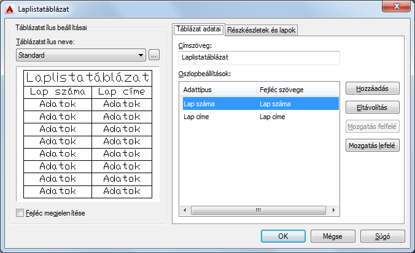Click the Eltávolítás button
This screenshot has width=415, height=253.
(372, 107)
